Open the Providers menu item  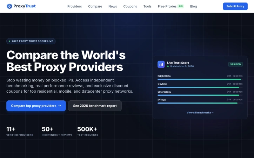click(x=74, y=6)
